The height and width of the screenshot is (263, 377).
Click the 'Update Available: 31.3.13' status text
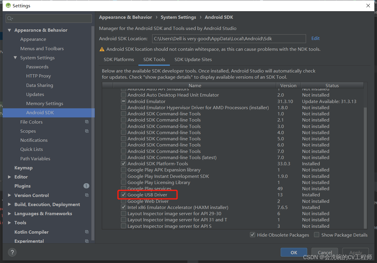329,101
